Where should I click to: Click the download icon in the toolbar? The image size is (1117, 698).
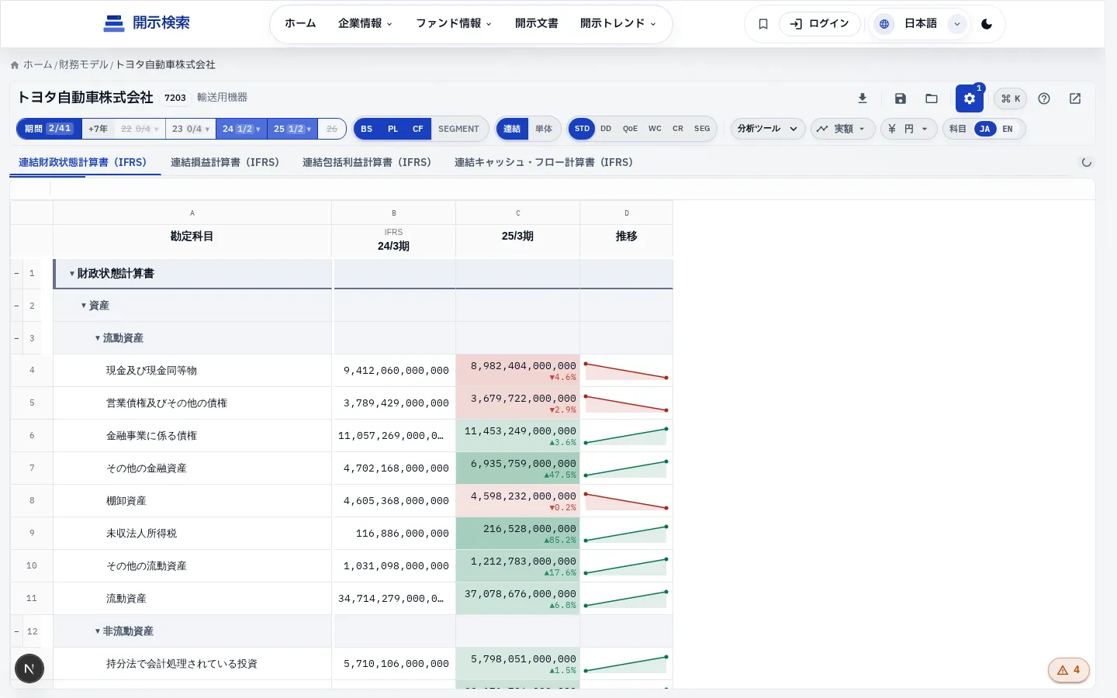(x=862, y=98)
